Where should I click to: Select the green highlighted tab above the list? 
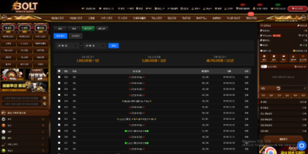pos(88,28)
